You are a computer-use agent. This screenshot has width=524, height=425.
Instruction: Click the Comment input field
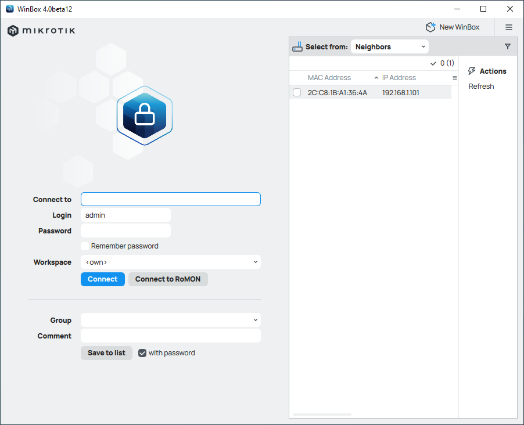pos(170,336)
